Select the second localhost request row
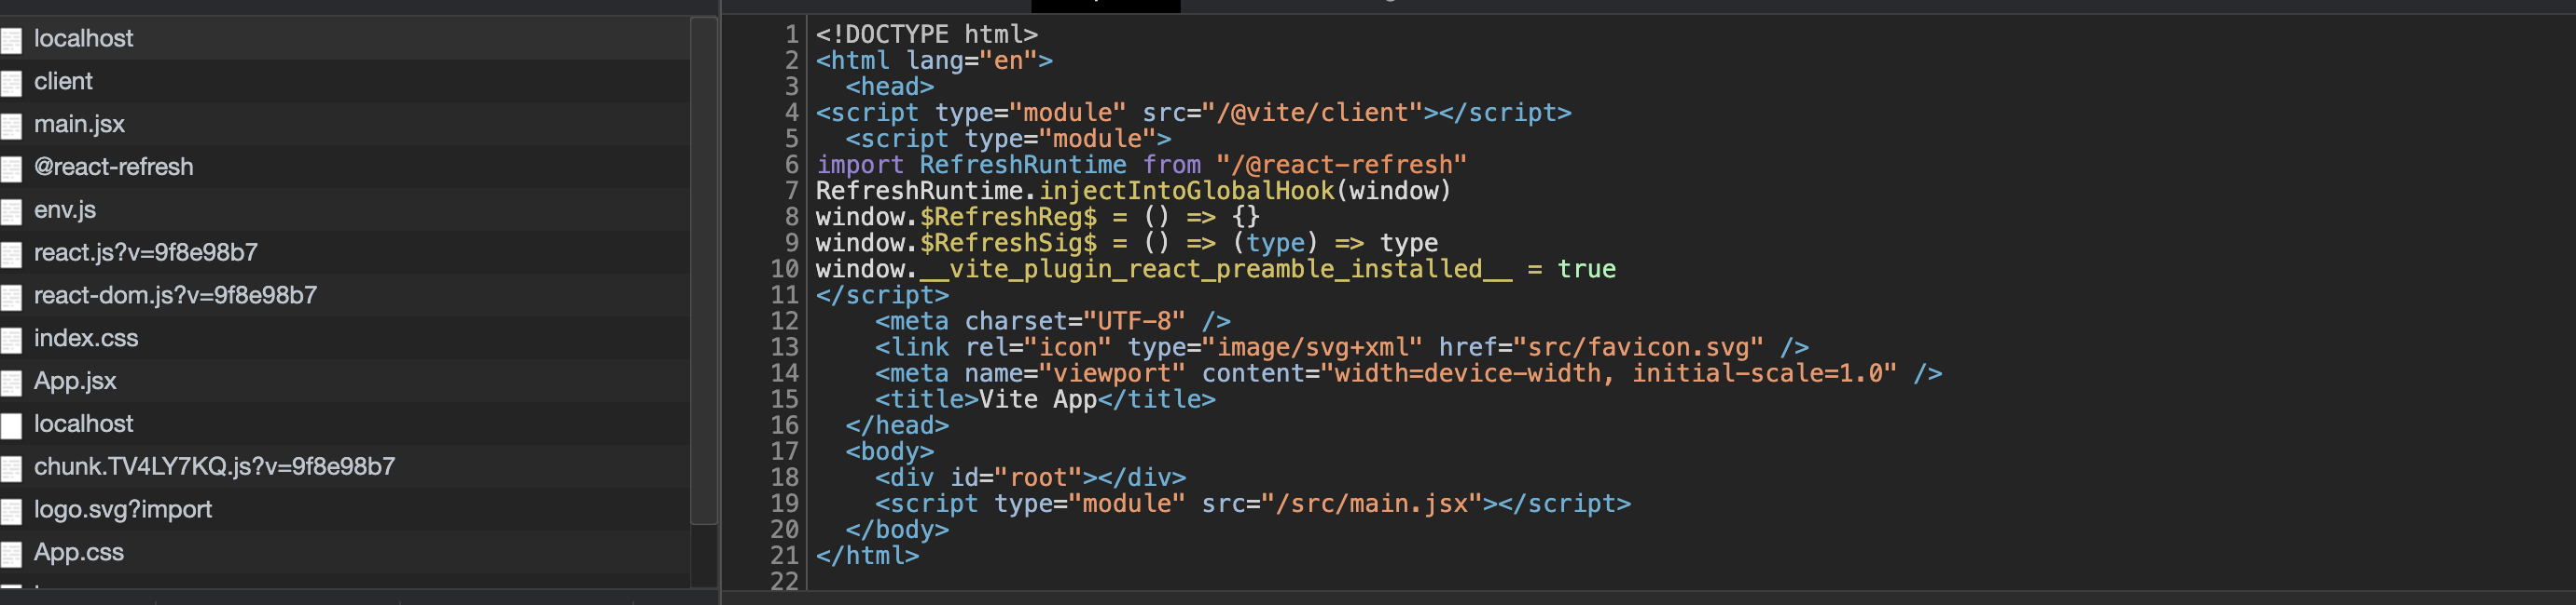2576x605 pixels. [x=345, y=424]
